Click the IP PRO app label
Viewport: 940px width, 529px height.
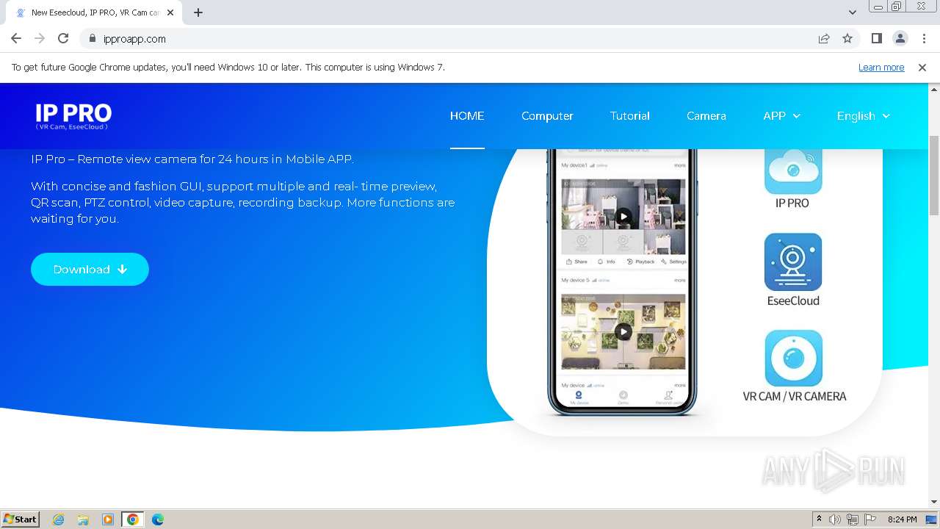pyautogui.click(x=792, y=203)
